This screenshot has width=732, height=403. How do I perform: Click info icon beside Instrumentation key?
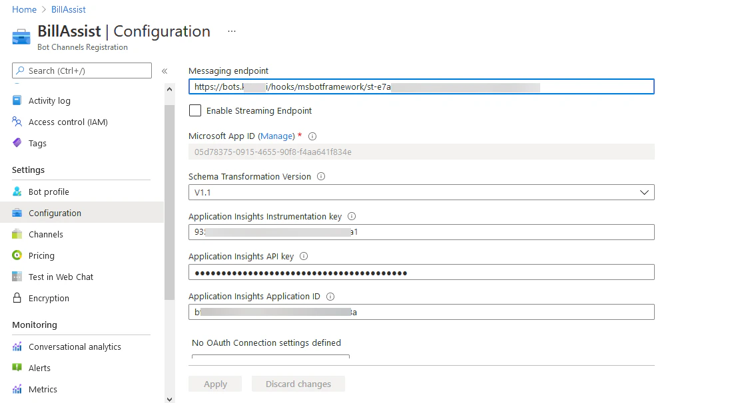(x=352, y=216)
